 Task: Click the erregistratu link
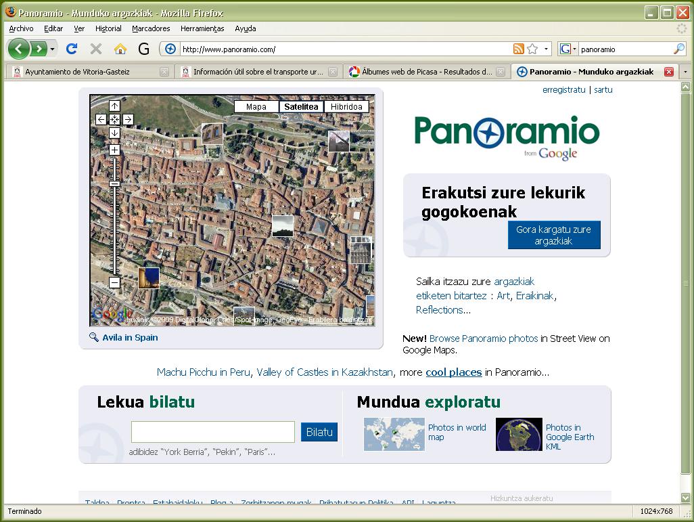coord(564,89)
